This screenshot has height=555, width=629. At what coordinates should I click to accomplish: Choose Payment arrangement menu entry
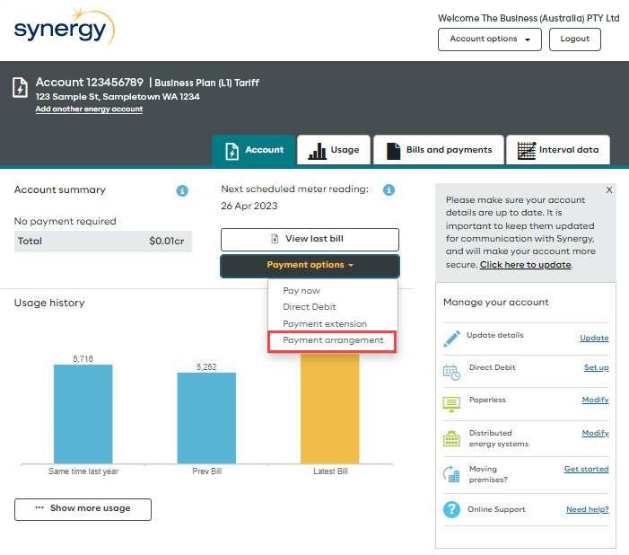[x=333, y=340]
